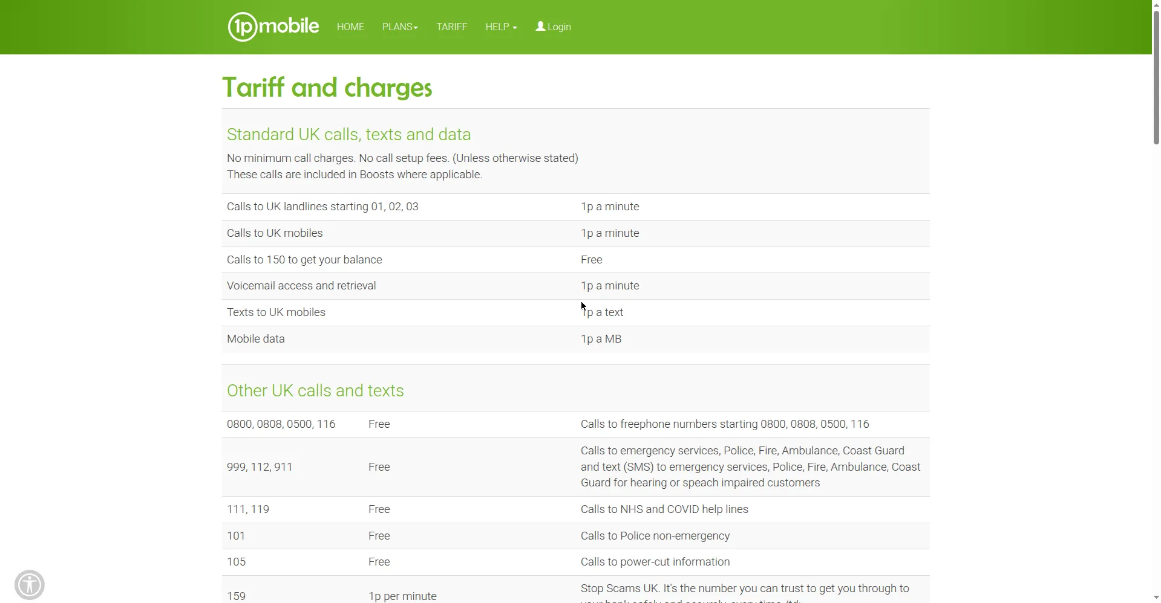Click the Login user icon
This screenshot has width=1161, height=603.
click(540, 27)
